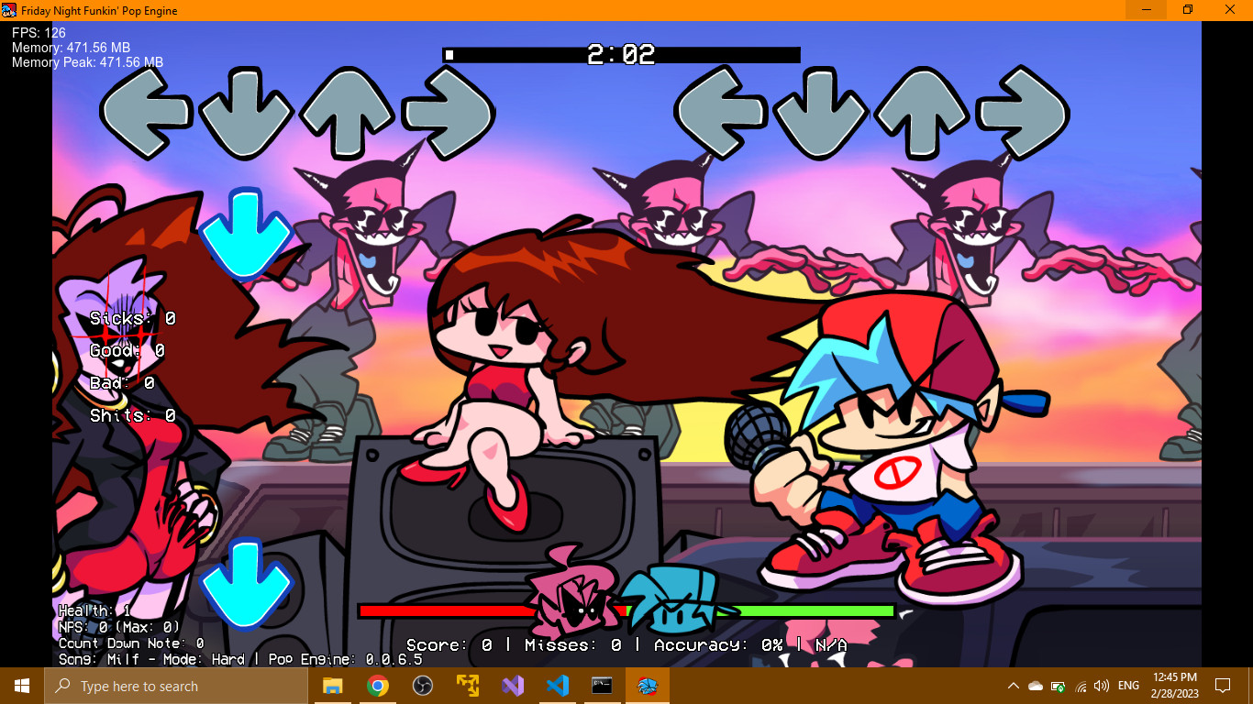1253x704 pixels.
Task: Click the player's down arrow receptor
Action: [820, 114]
